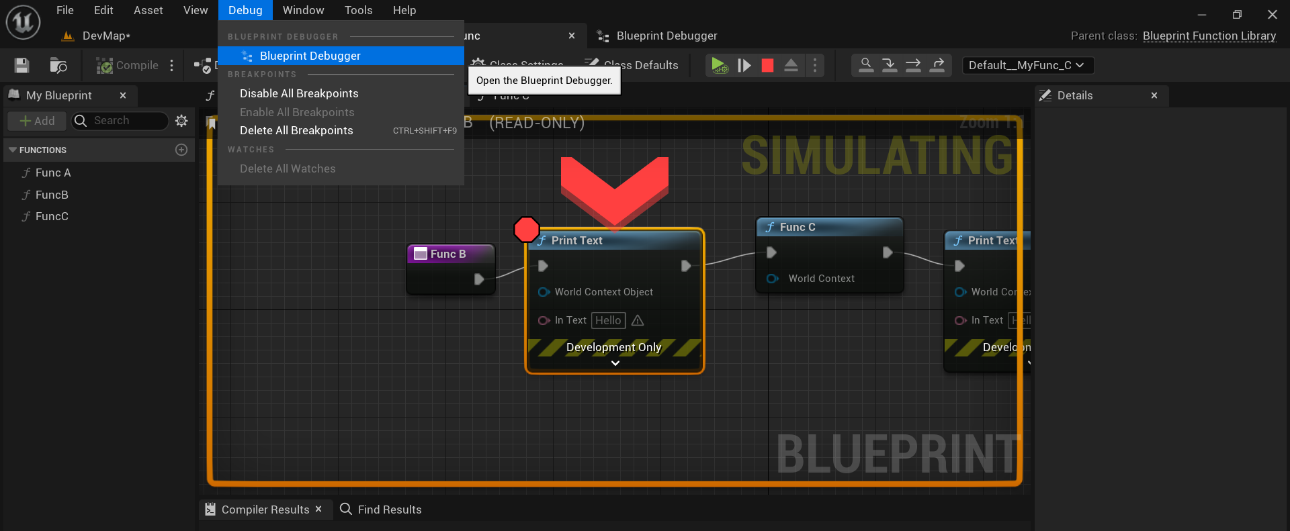Focus the My Blueprint search field

pyautogui.click(x=120, y=121)
